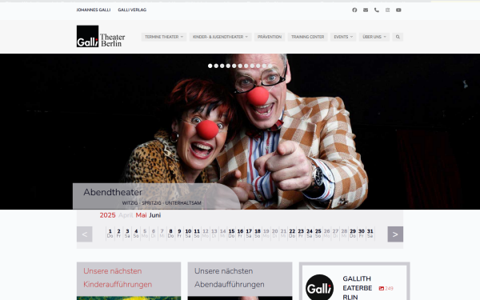480x300 pixels.
Task: Click the round Galli profile avatar
Action: [319, 288]
